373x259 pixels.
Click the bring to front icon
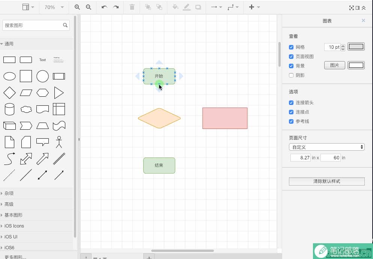[148, 7]
